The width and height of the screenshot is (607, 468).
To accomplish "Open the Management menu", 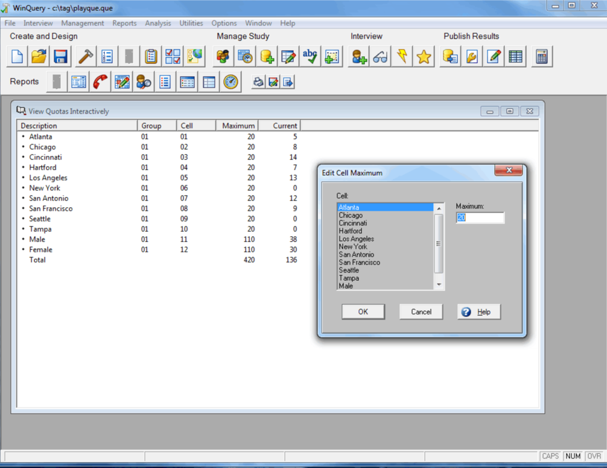I will click(x=83, y=23).
